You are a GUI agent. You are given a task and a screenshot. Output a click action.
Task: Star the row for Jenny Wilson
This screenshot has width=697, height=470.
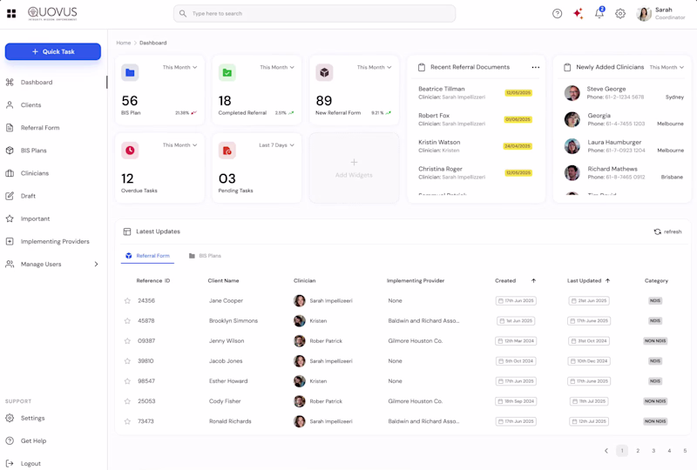pyautogui.click(x=127, y=340)
